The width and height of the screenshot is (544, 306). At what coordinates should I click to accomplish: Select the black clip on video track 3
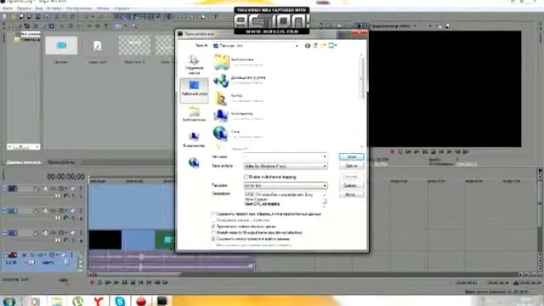click(x=105, y=240)
